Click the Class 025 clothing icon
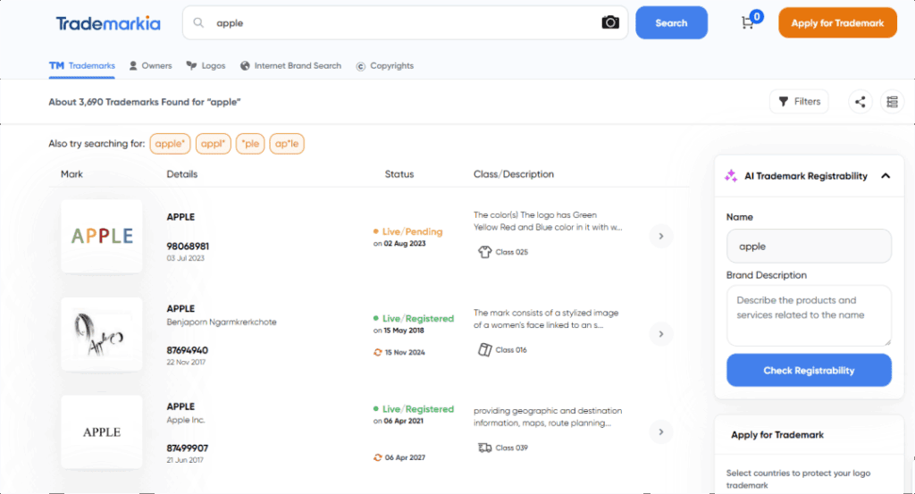 485,252
